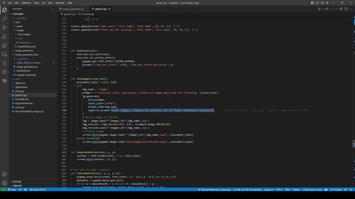
Task: Open the Run menu
Action: (x=50, y=3)
